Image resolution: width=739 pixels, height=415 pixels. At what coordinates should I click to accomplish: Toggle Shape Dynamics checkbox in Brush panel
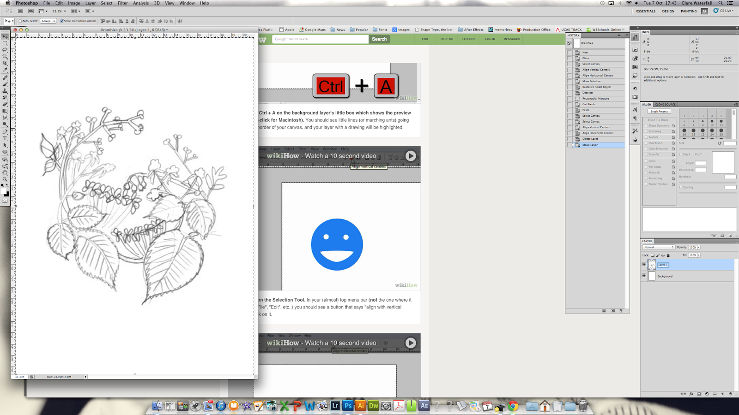tap(646, 125)
